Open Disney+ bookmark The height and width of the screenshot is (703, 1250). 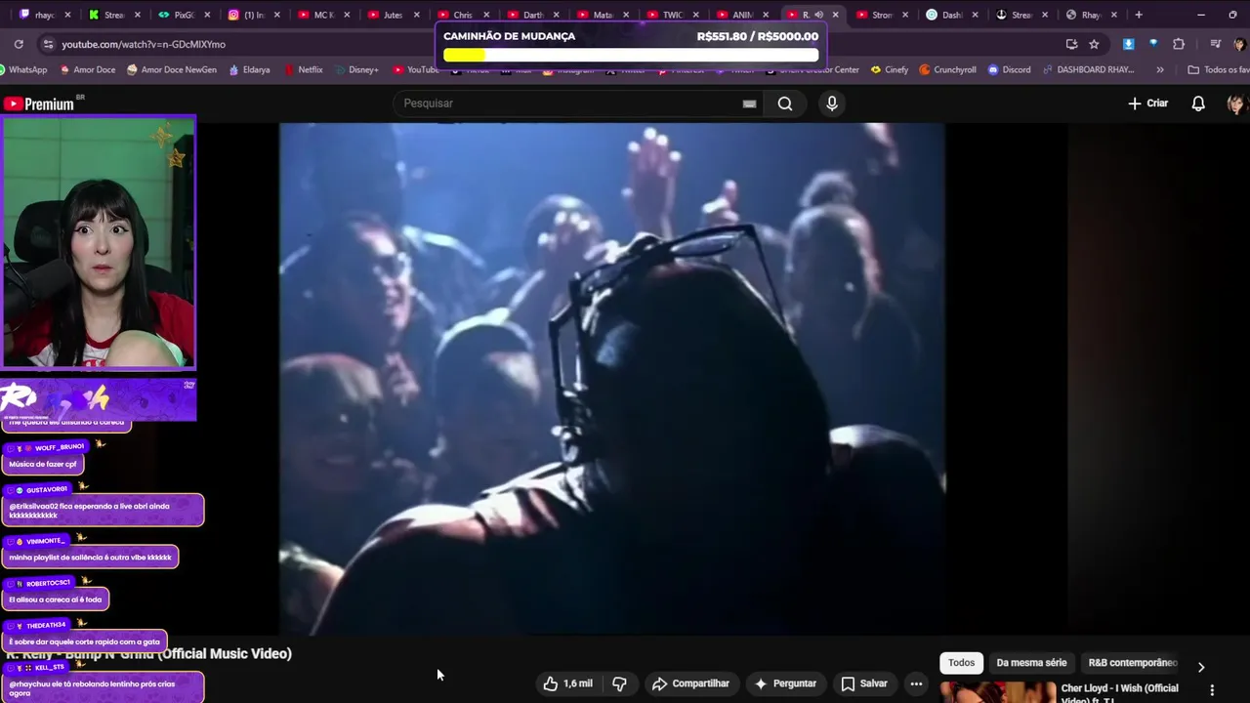tap(355, 69)
